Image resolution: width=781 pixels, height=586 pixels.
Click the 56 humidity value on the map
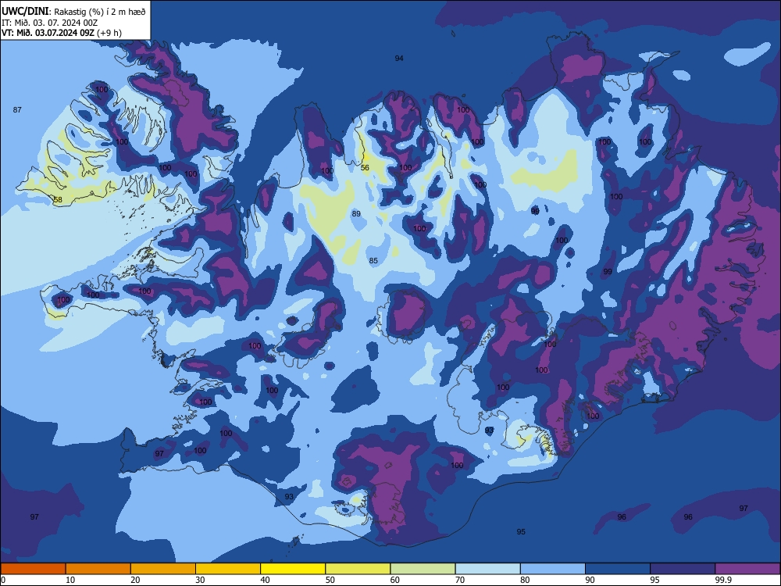(x=365, y=168)
